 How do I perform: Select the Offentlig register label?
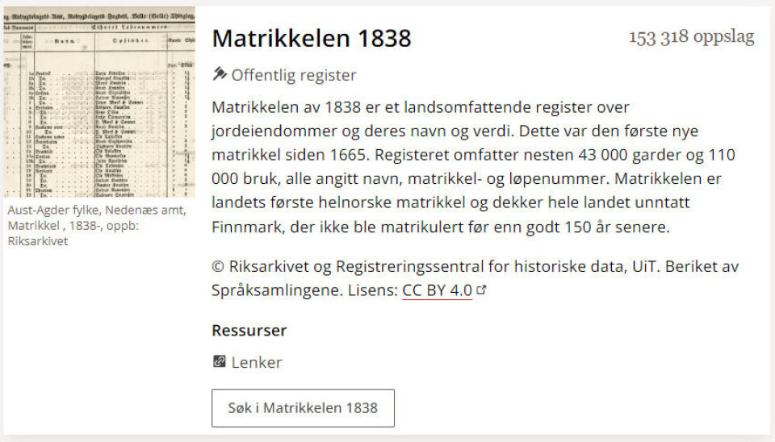click(x=294, y=75)
